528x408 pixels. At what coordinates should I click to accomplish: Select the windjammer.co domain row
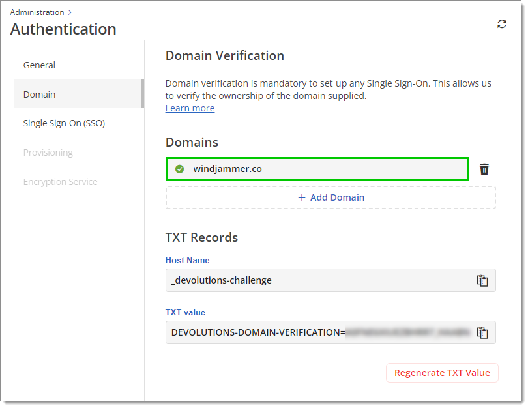tap(317, 169)
